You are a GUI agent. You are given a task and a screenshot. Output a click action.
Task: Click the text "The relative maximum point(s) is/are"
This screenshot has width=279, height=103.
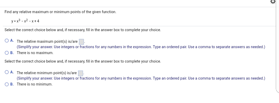point(47,41)
